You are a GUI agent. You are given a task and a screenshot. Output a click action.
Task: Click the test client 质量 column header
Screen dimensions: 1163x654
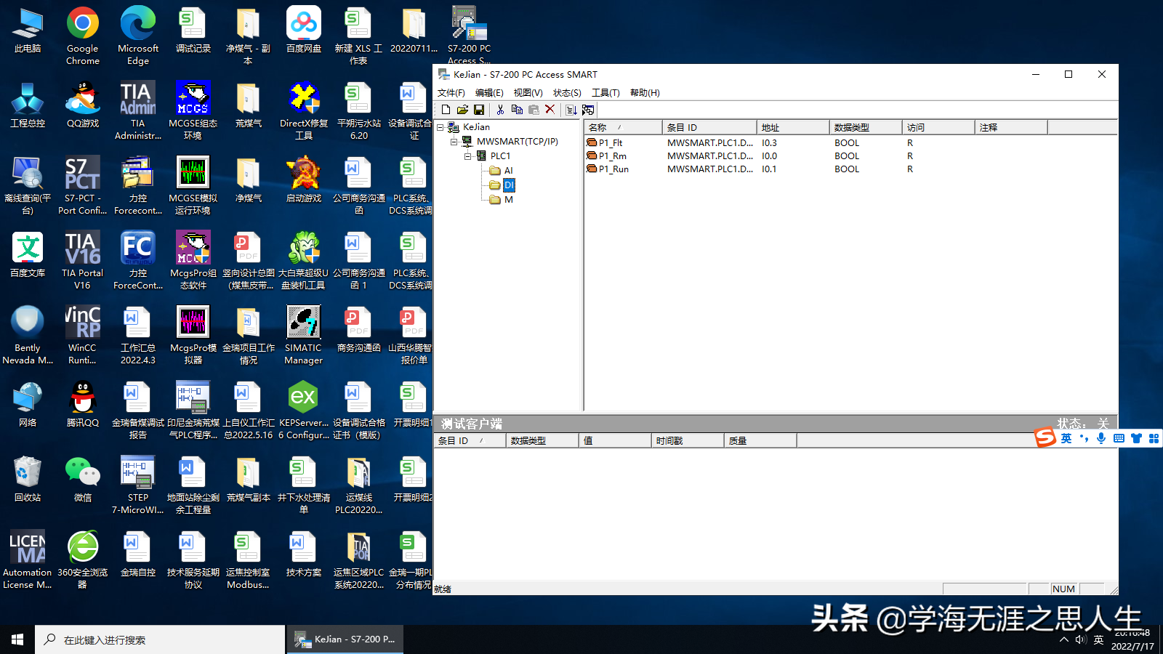coord(760,440)
